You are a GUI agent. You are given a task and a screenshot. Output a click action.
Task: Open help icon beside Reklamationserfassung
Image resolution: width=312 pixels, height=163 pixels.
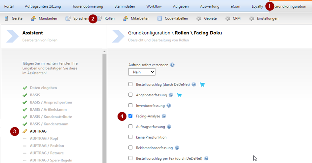pos(177,148)
